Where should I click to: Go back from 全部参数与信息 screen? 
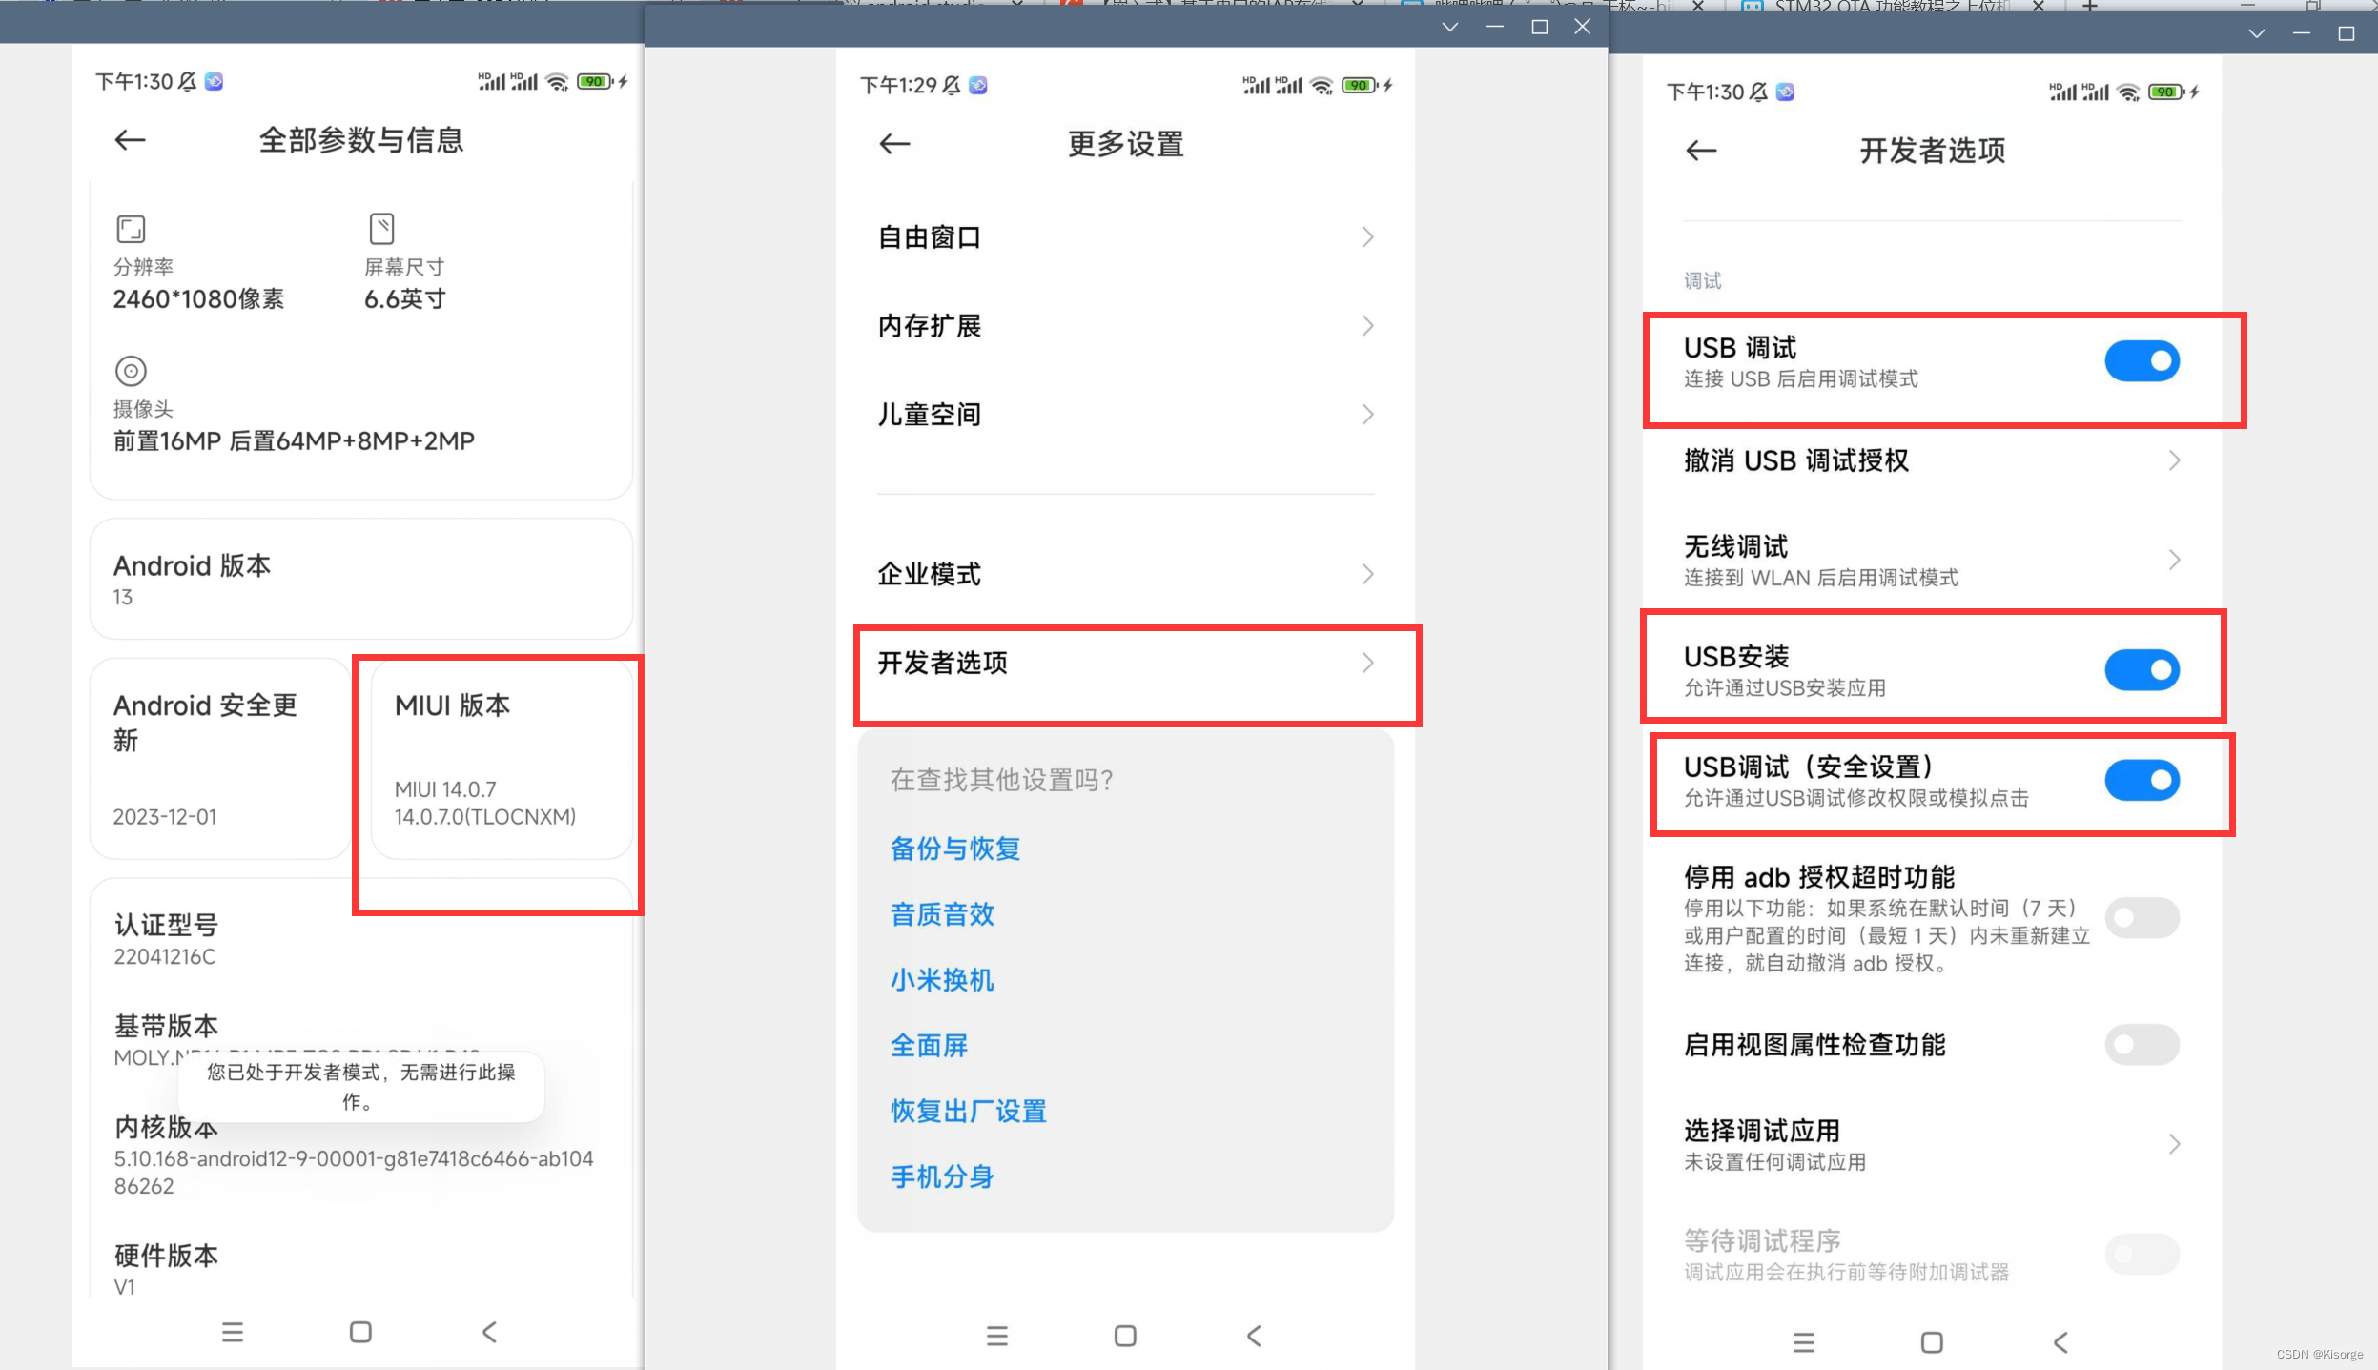tap(131, 141)
